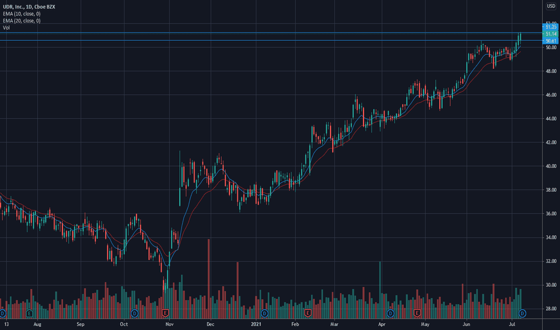Screen dimensions: 560x330
Task: Click the 50.00 price axis value
Action: pos(551,47)
